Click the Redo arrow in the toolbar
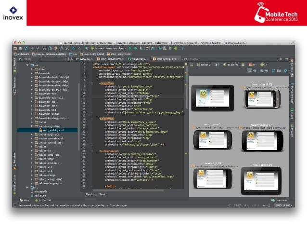This screenshot has width=307, height=231. (38, 48)
